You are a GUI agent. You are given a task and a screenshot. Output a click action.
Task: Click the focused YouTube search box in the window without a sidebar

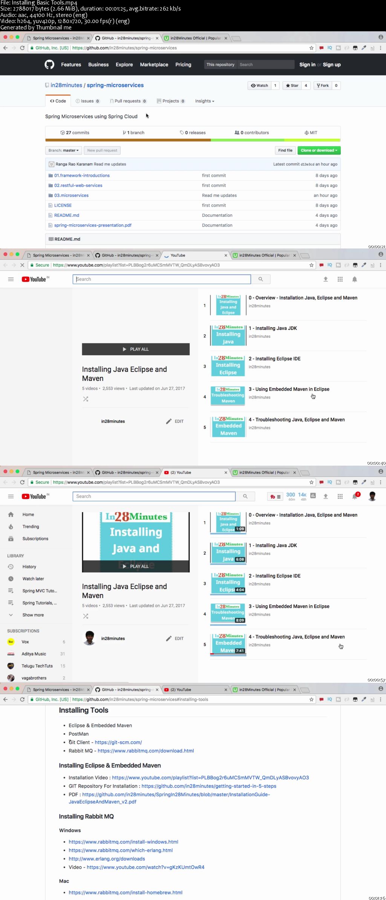[x=162, y=279]
